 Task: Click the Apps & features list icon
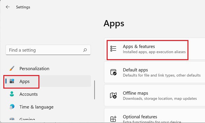tap(113, 49)
